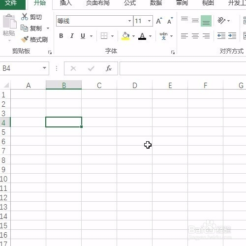
Task: Apply yellow fill color with paint bucket
Action: (x=125, y=36)
